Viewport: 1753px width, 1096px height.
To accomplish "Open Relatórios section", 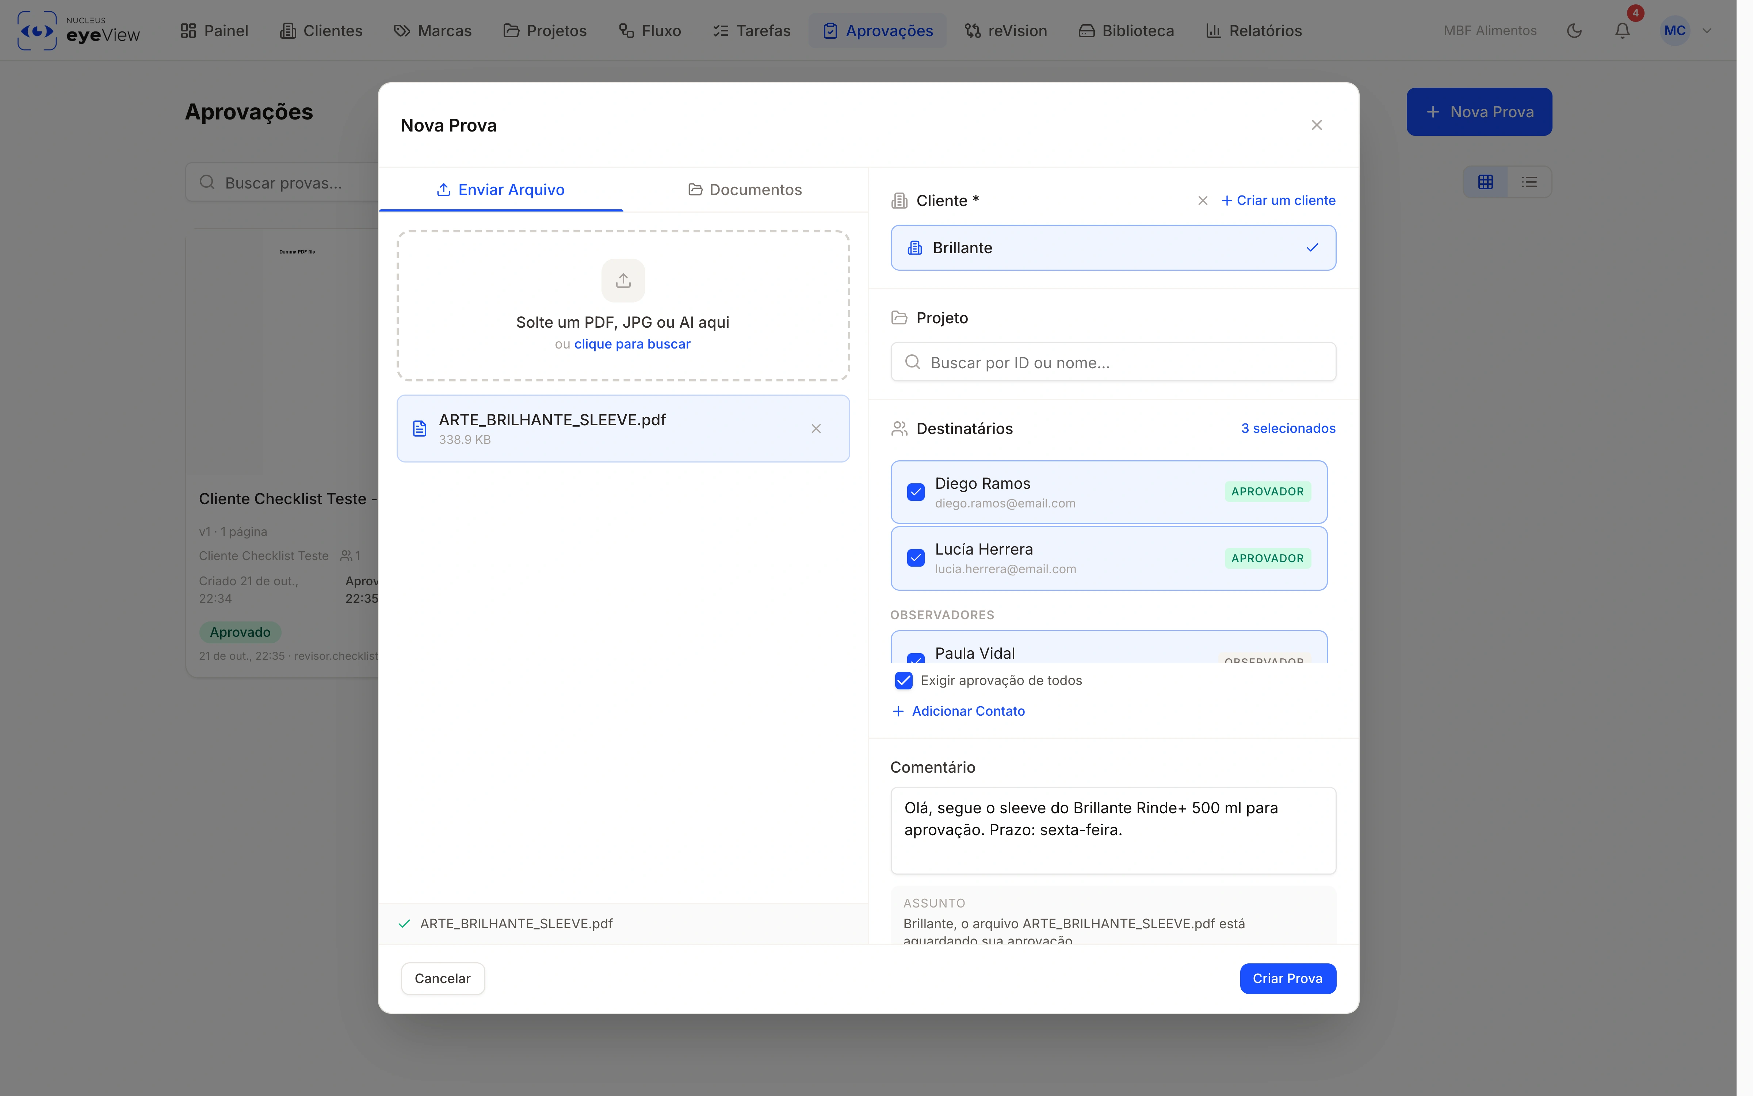I will point(1254,30).
